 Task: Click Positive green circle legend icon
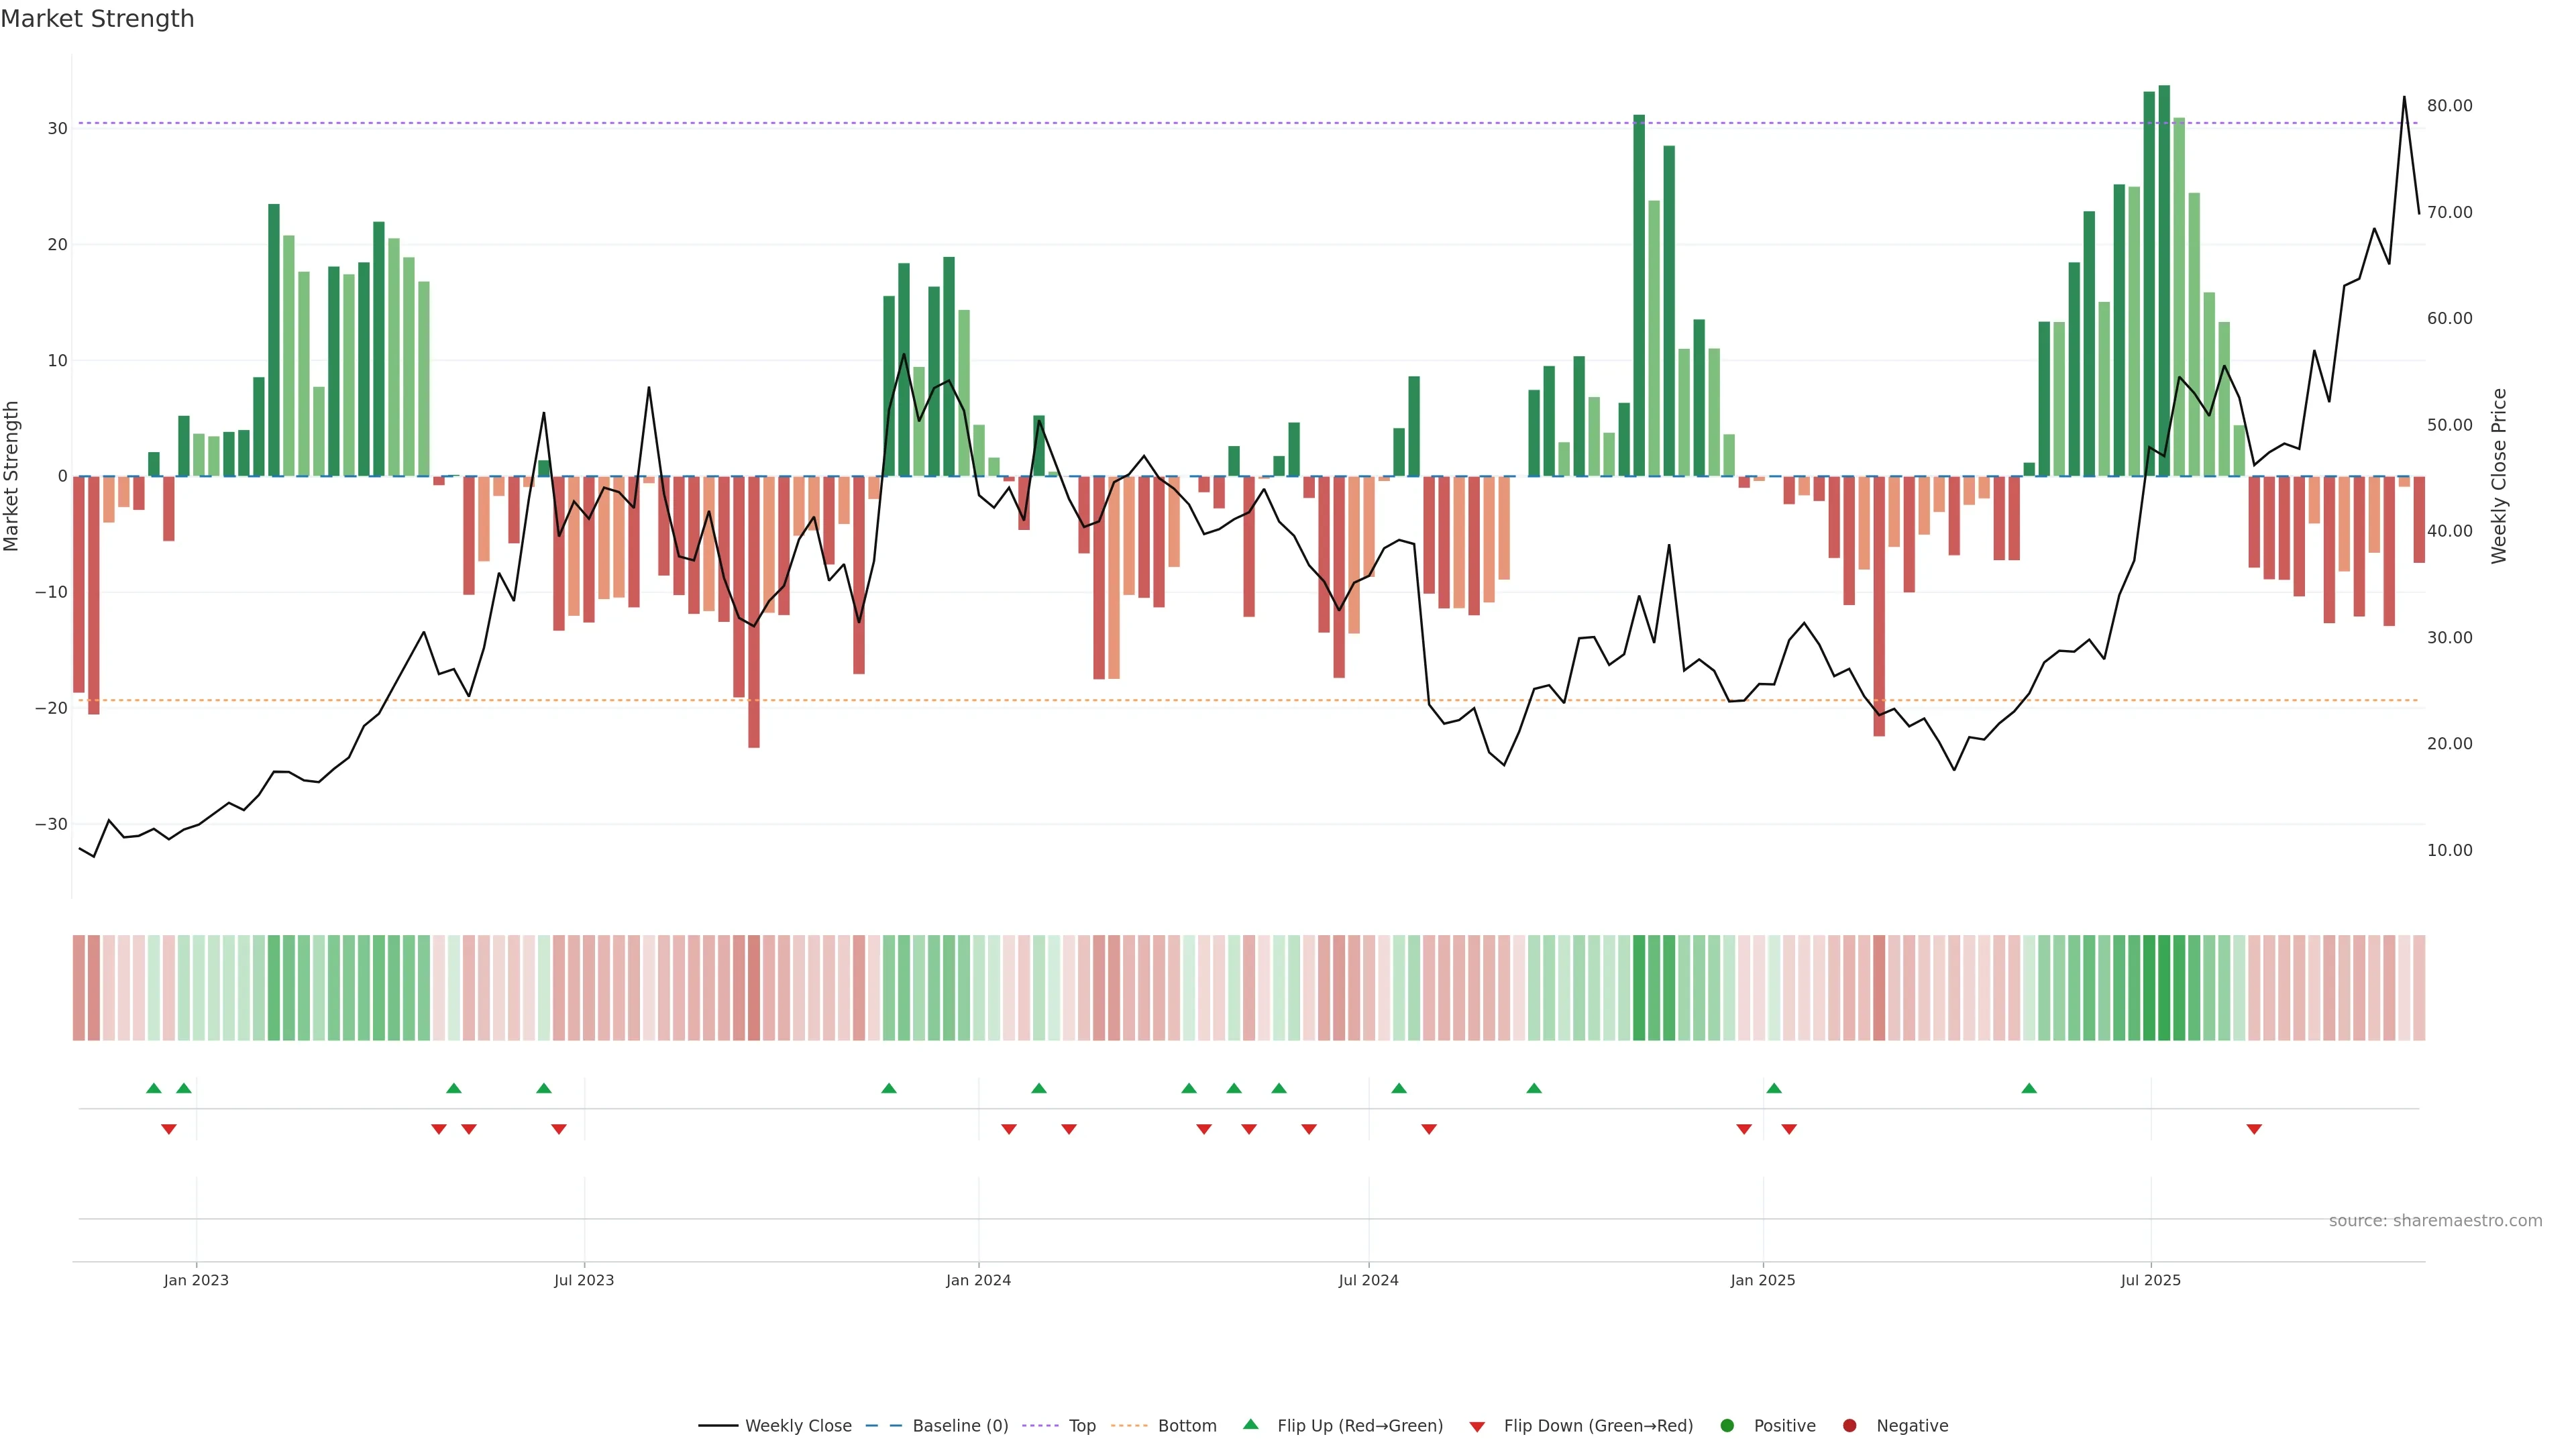click(x=1727, y=1426)
